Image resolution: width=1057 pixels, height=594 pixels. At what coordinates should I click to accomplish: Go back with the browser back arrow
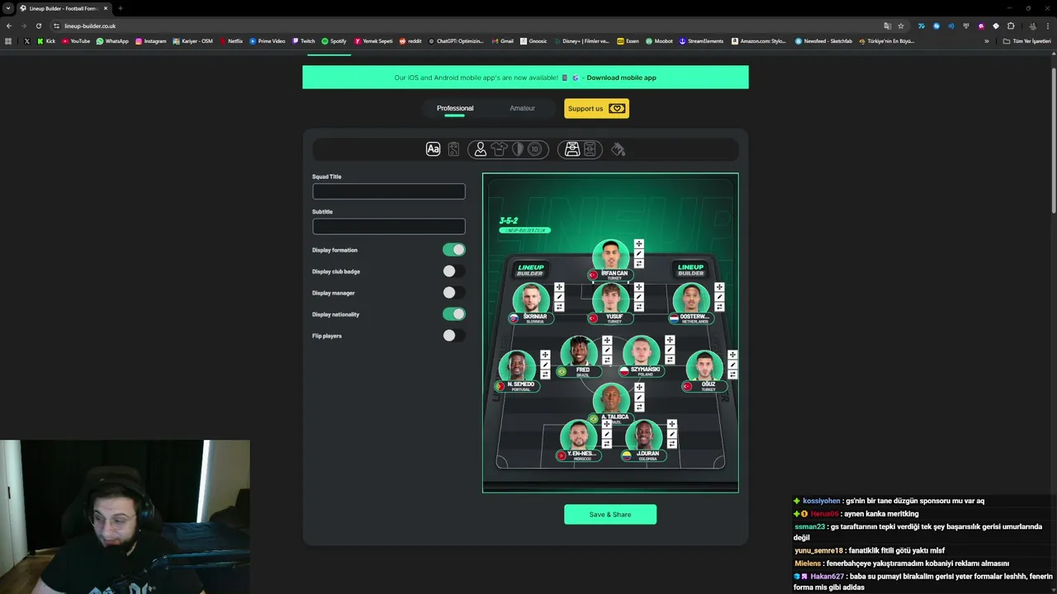[9, 26]
